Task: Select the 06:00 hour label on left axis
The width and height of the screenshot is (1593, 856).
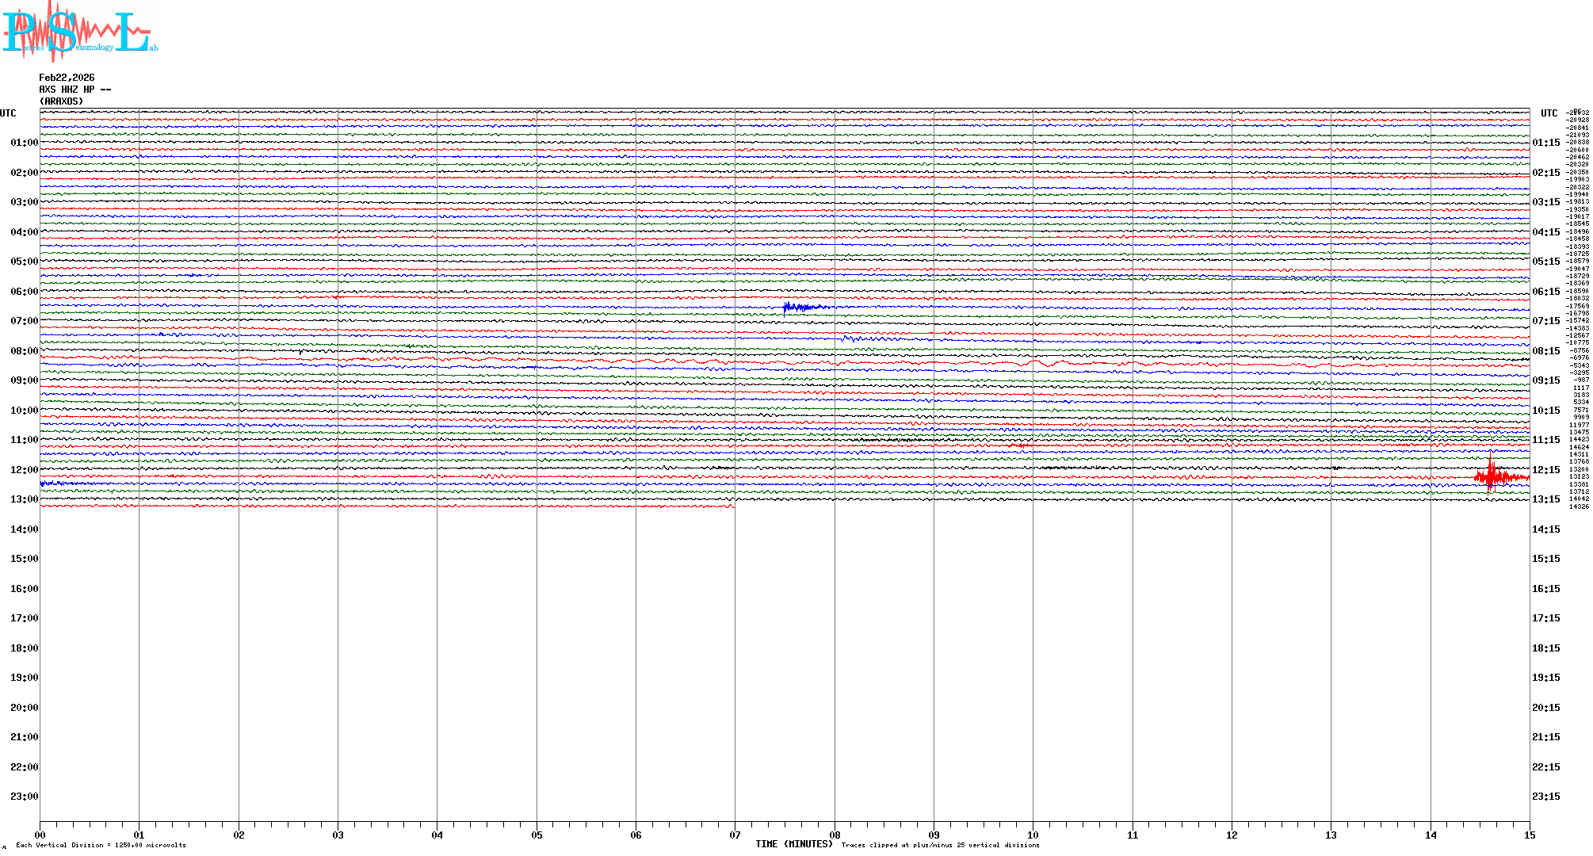Action: tap(24, 292)
